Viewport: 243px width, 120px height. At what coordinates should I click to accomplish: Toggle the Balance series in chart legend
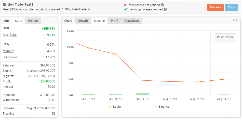tap(161, 107)
